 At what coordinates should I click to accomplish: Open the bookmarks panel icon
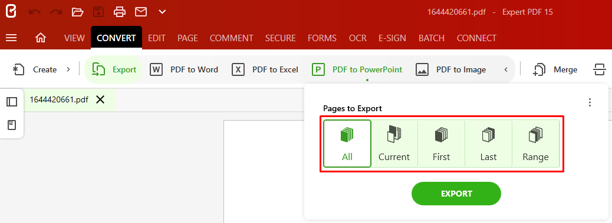pos(12,125)
